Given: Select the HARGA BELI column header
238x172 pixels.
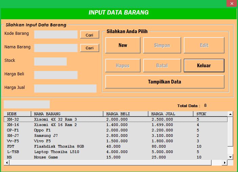Looking at the screenshot, I should point(126,114).
